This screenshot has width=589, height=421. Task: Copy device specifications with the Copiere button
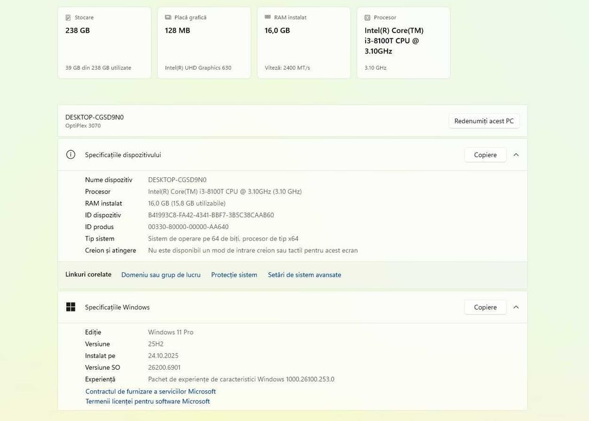[485, 155]
